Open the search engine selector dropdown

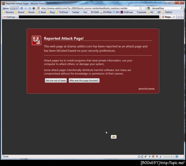pos(150,8)
